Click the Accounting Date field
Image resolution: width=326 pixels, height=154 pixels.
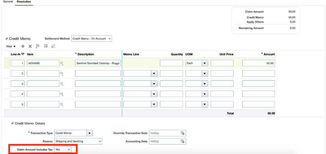tap(164, 141)
